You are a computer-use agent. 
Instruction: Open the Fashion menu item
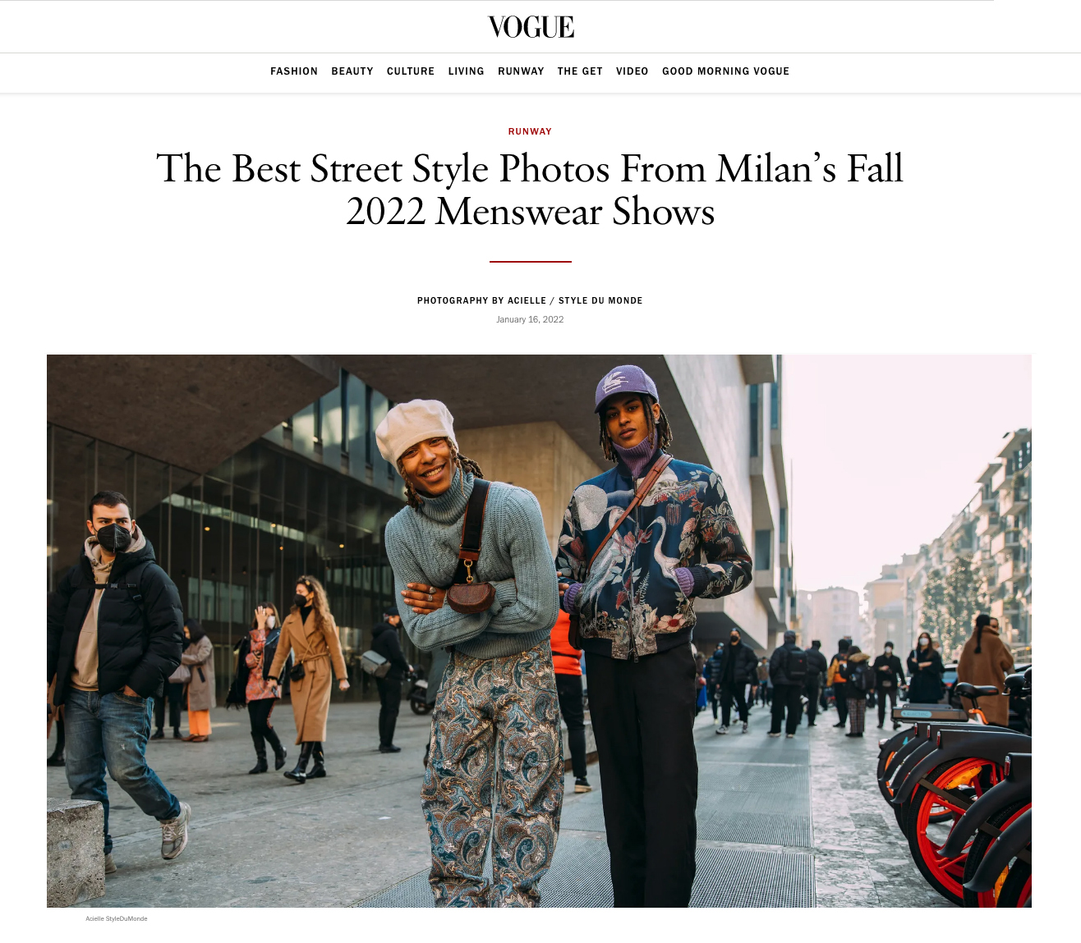pos(294,71)
